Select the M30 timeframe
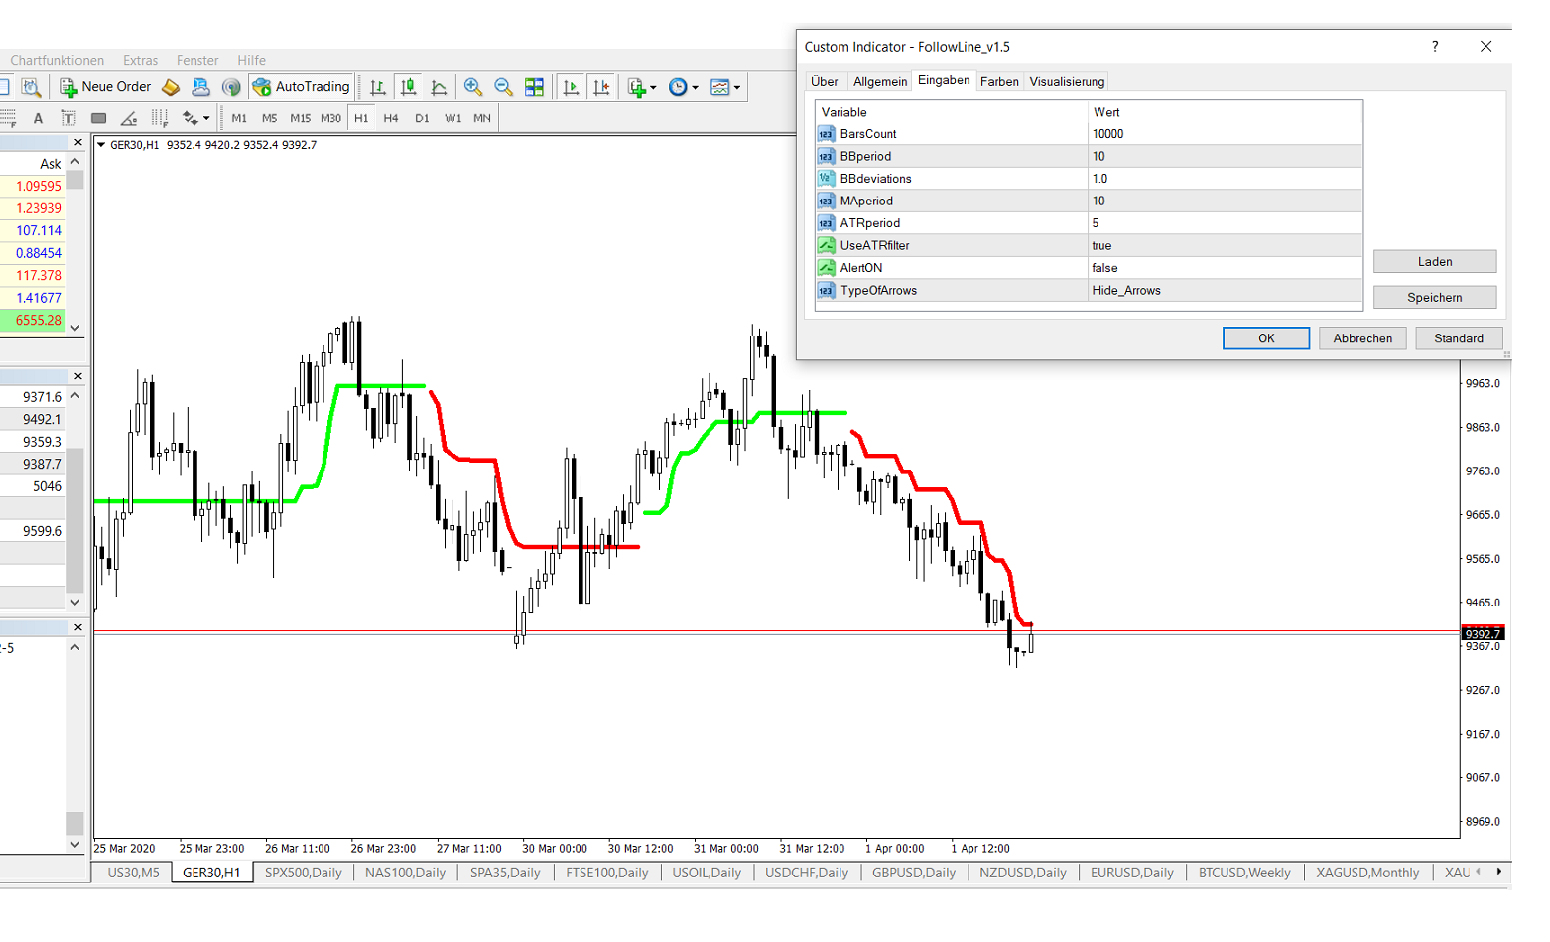The image size is (1550, 942). pos(330,118)
